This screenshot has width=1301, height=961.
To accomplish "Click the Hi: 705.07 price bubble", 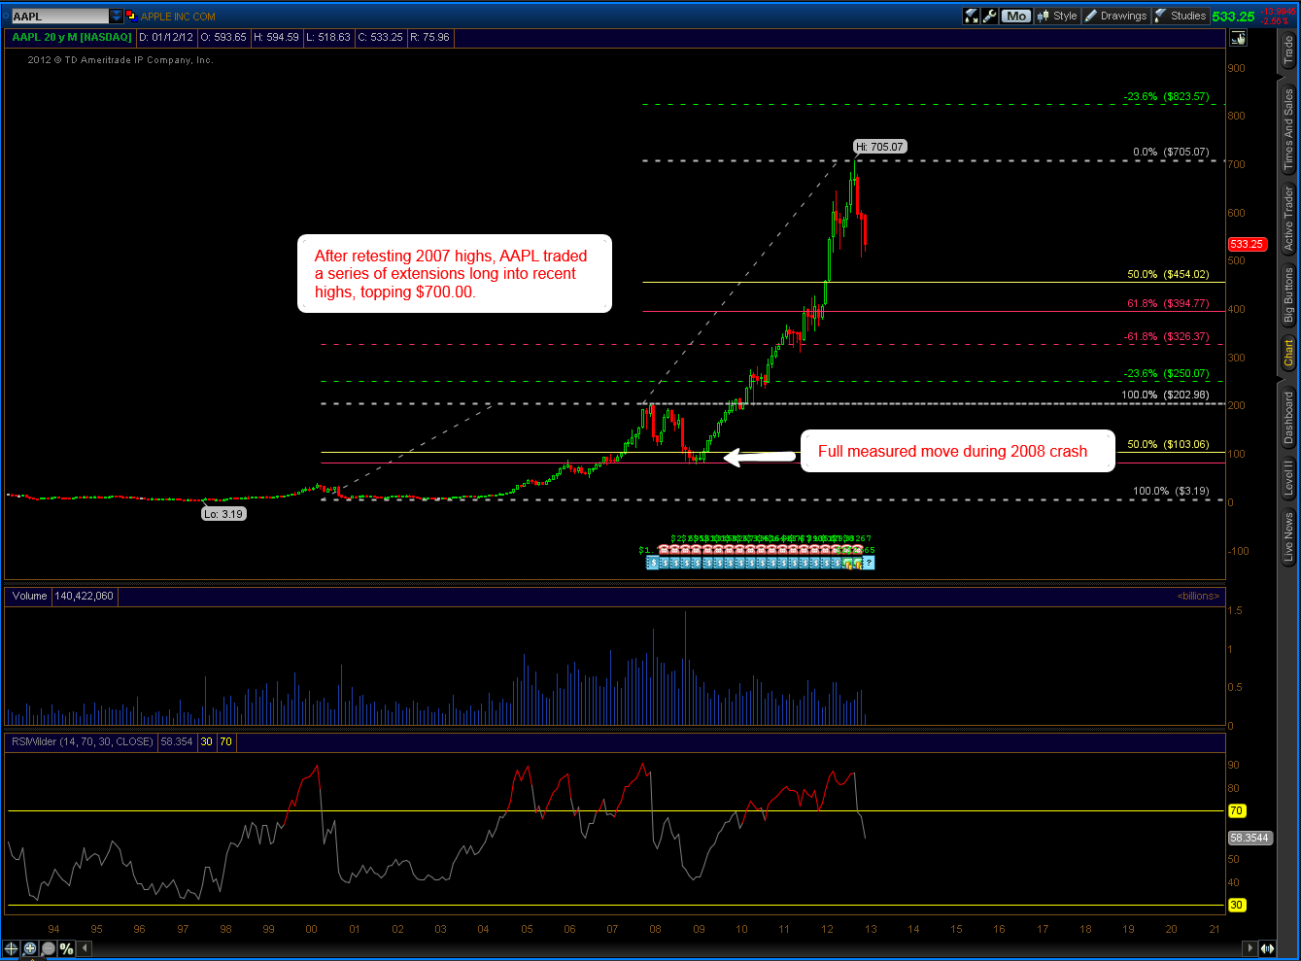I will (880, 147).
